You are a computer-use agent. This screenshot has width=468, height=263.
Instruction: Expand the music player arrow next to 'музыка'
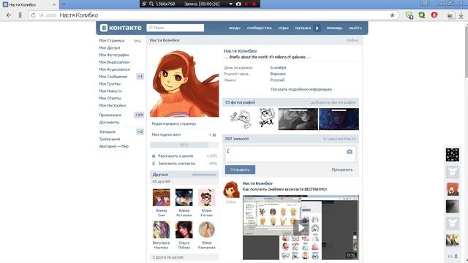(x=317, y=28)
